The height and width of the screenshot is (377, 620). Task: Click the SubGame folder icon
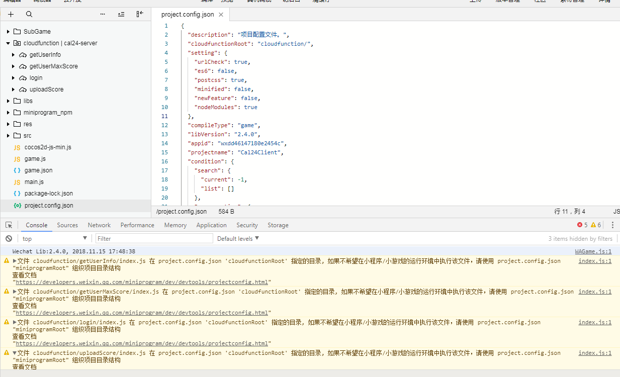(x=17, y=32)
